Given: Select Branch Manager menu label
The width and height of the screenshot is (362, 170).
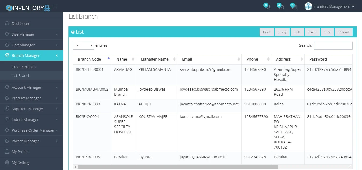Looking at the screenshot, I should (26, 56).
